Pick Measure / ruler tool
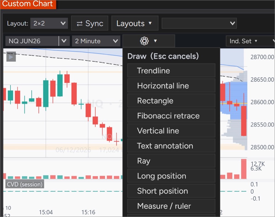Image resolution: width=275 pixels, height=217 pixels. click(x=171, y=206)
